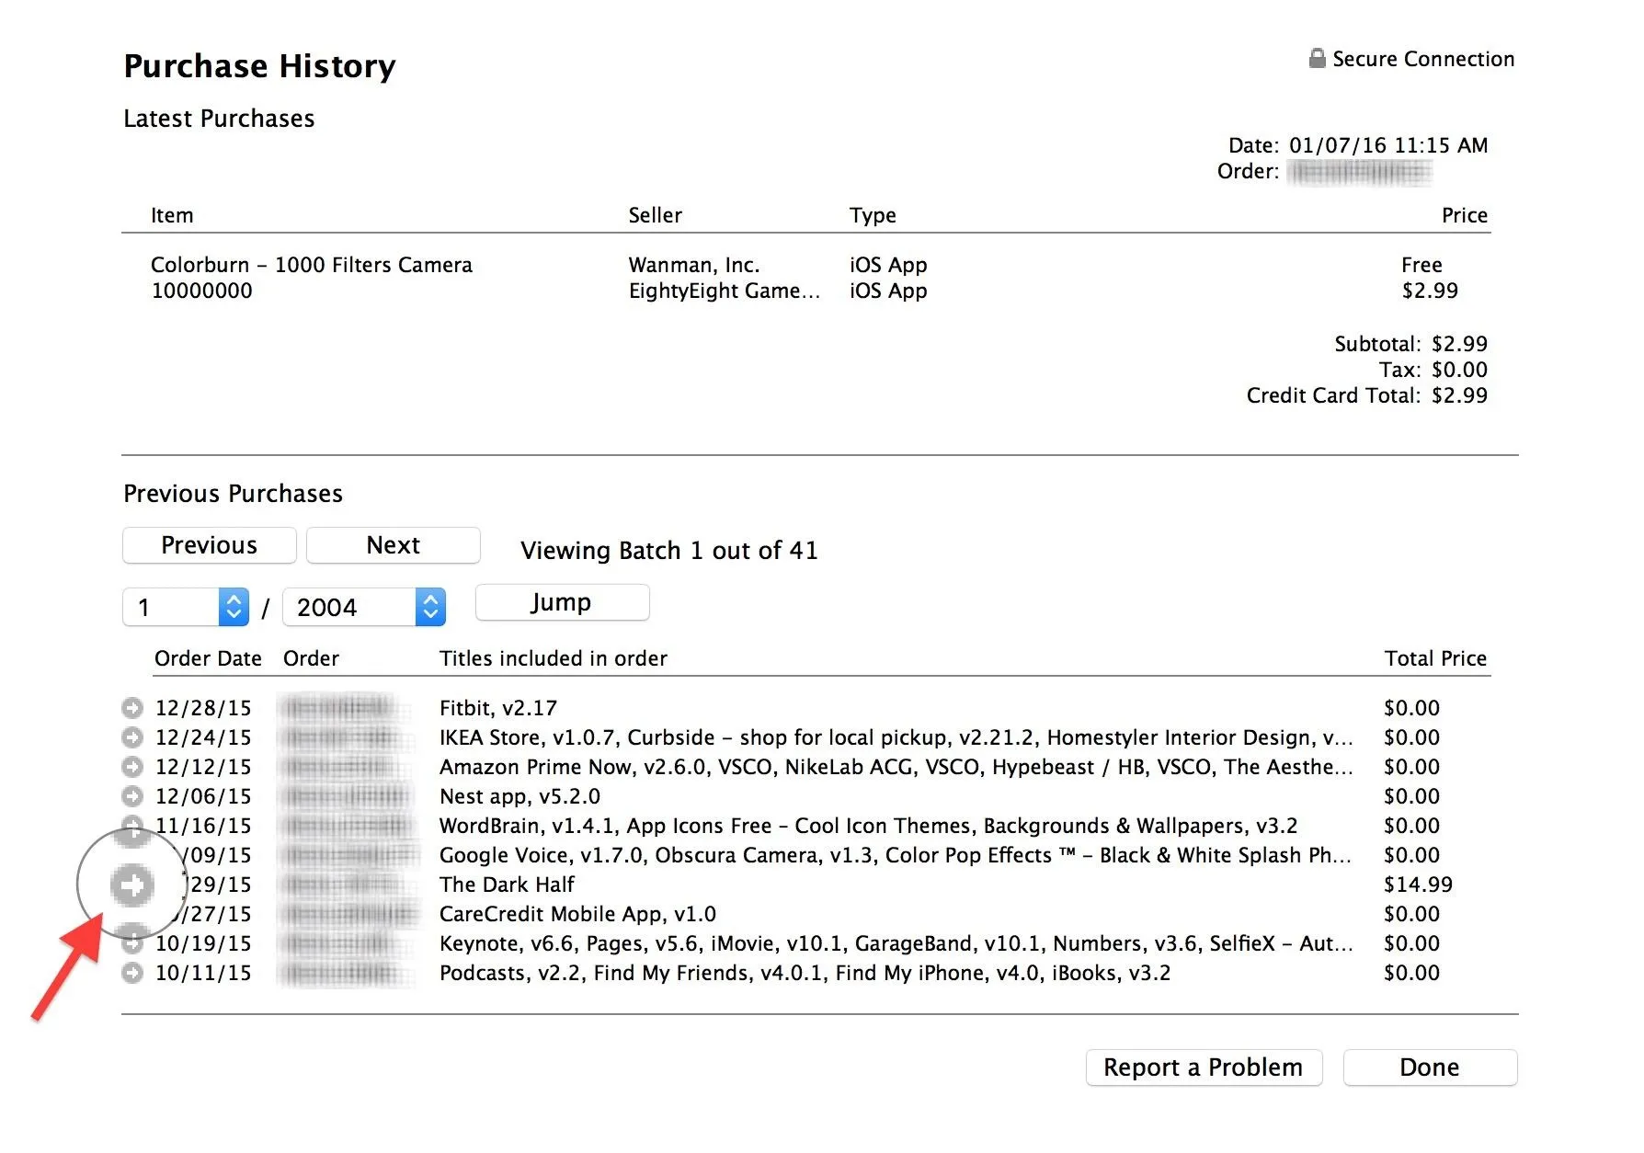The width and height of the screenshot is (1644, 1153).
Task: Select the Colorburn - 1000 Filters Camera item
Action: coord(311,265)
